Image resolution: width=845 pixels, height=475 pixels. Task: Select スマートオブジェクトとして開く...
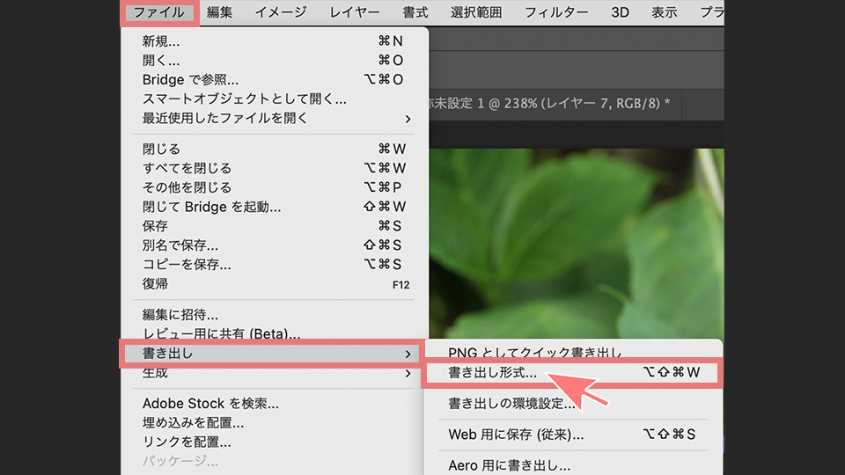click(275, 99)
